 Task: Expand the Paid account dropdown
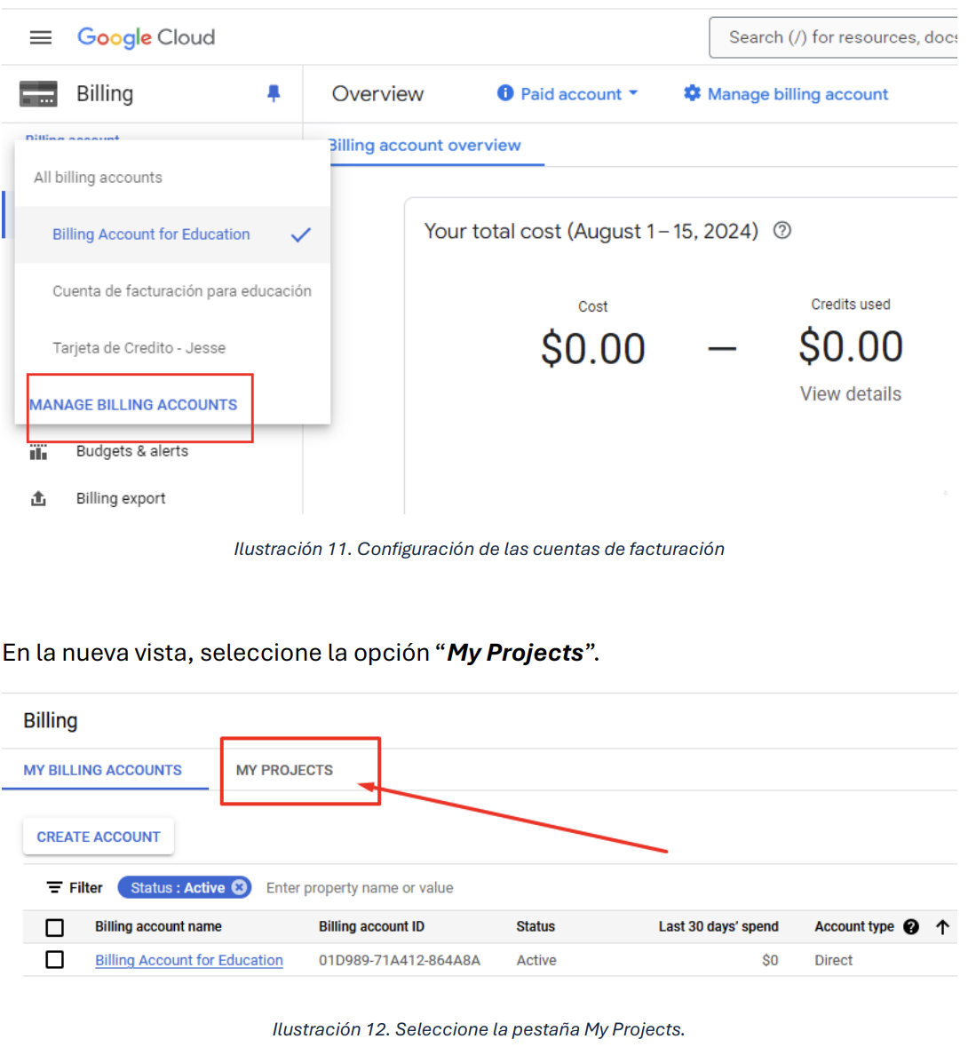pyautogui.click(x=633, y=93)
